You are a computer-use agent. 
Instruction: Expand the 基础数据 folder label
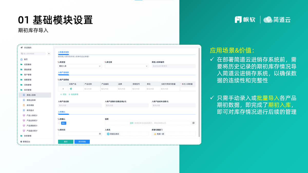(28, 69)
